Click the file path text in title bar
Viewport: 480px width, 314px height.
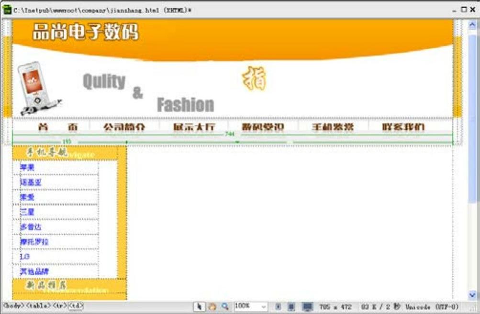pos(102,10)
